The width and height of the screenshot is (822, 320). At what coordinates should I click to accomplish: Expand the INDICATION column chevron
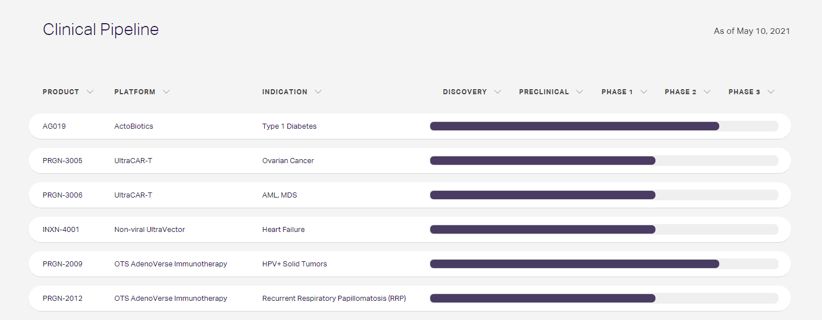click(x=318, y=92)
